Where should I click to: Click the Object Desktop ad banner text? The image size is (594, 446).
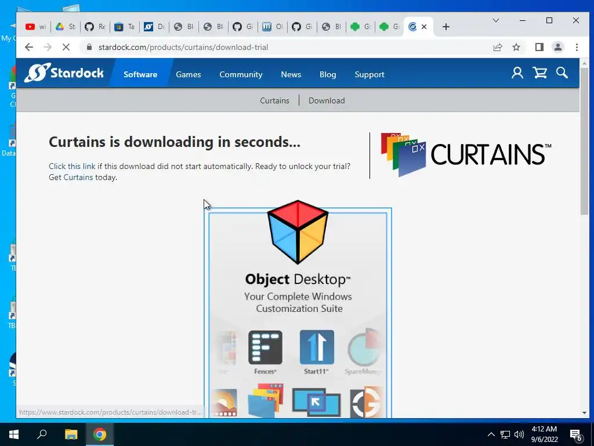298,279
